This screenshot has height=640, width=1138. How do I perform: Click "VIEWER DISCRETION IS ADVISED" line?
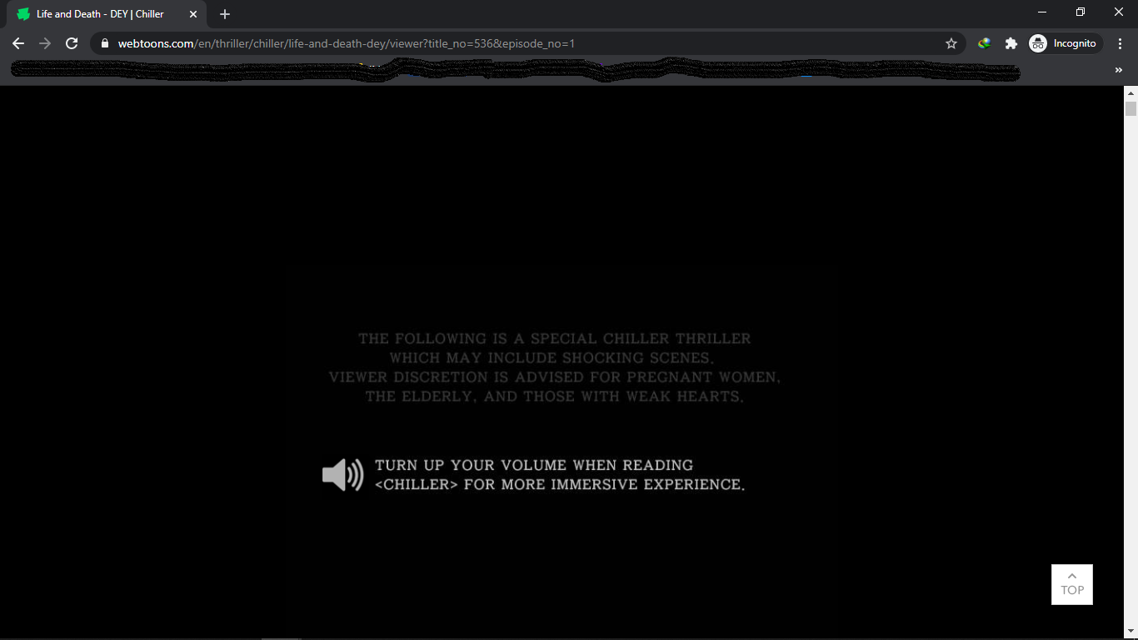point(555,377)
